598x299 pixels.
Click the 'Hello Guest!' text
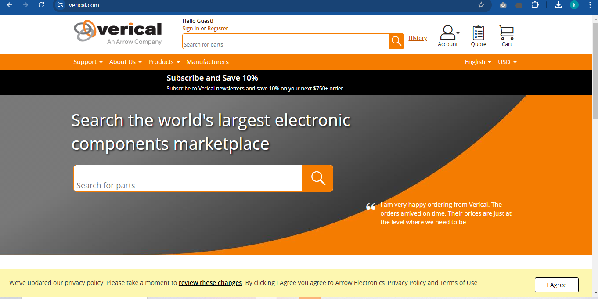click(198, 21)
